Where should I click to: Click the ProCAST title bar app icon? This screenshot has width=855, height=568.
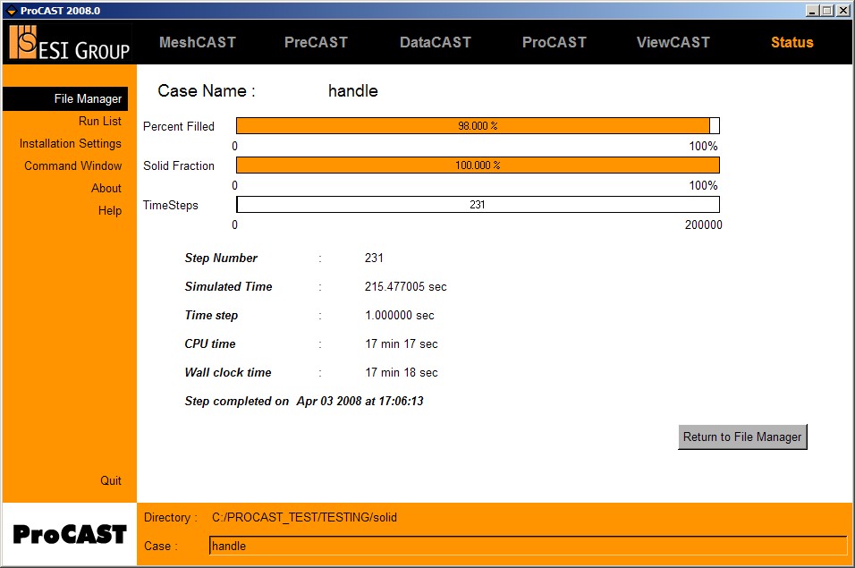(x=12, y=11)
